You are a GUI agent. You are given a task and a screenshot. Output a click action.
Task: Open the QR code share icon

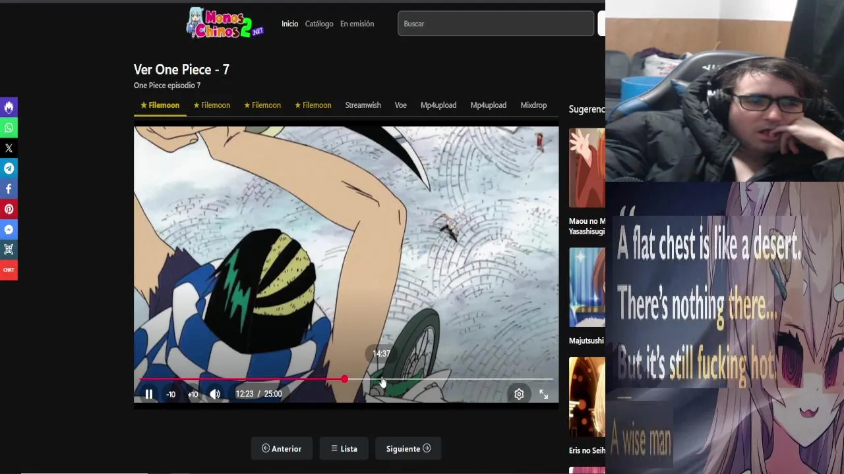point(9,250)
